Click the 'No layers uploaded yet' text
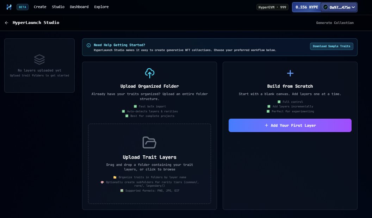The height and width of the screenshot is (218, 372). tap(39, 70)
